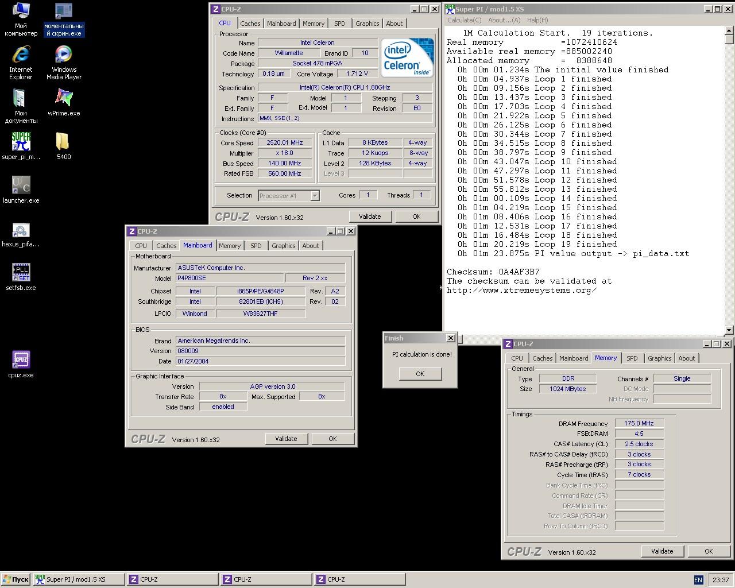Image resolution: width=735 pixels, height=588 pixels.
Task: Switch to CPU tab in Mainboard window
Action: coord(141,246)
